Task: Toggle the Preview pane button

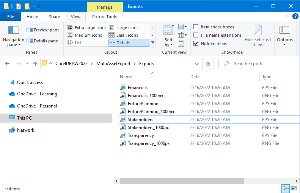Action: (x=43, y=30)
